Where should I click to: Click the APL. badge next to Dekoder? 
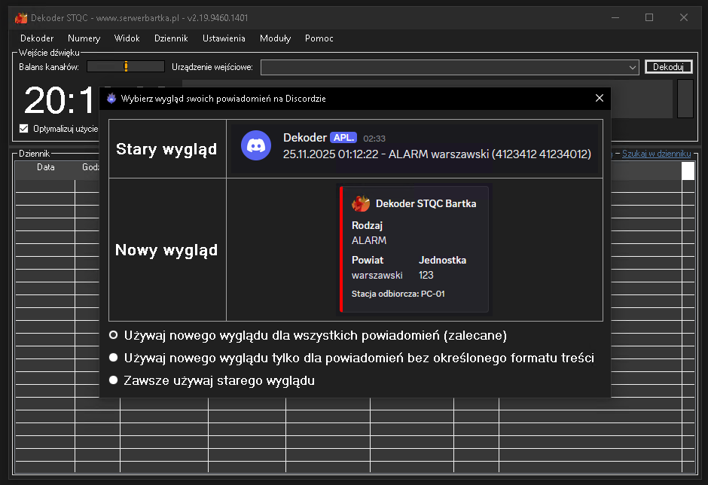343,138
